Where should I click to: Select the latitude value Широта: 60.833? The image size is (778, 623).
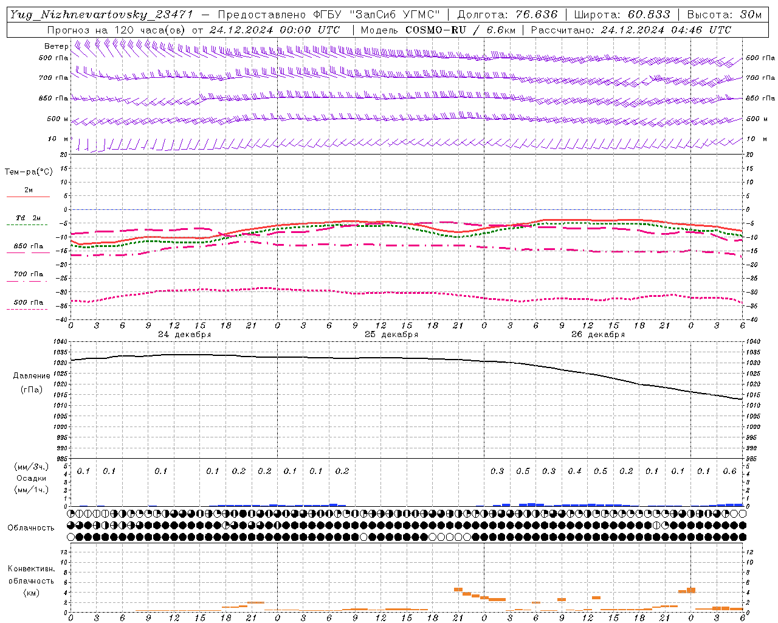(x=622, y=15)
